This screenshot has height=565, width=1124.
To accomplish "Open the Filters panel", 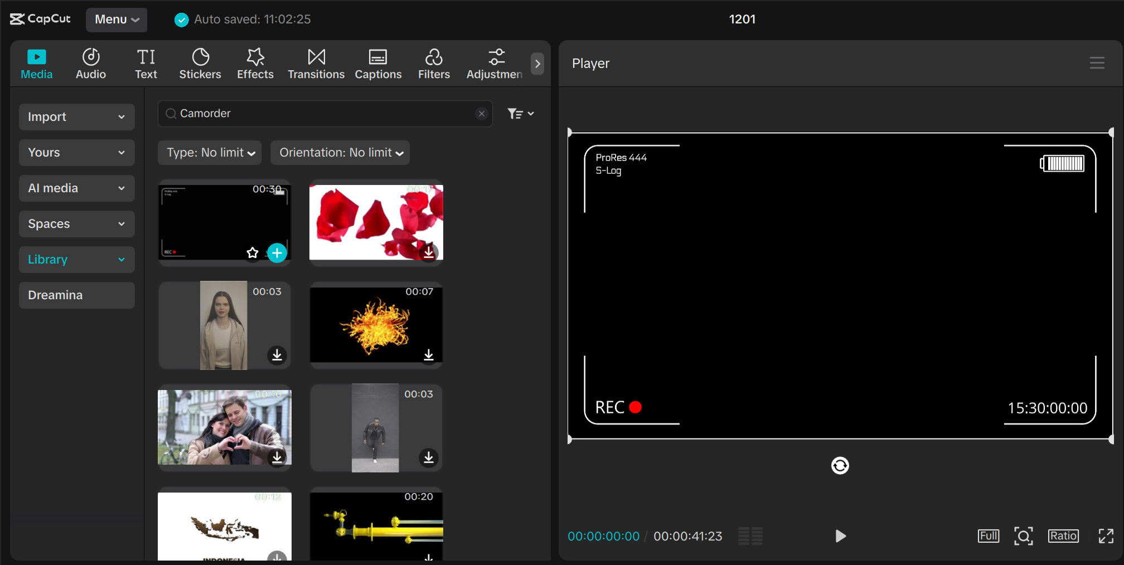I will [434, 62].
